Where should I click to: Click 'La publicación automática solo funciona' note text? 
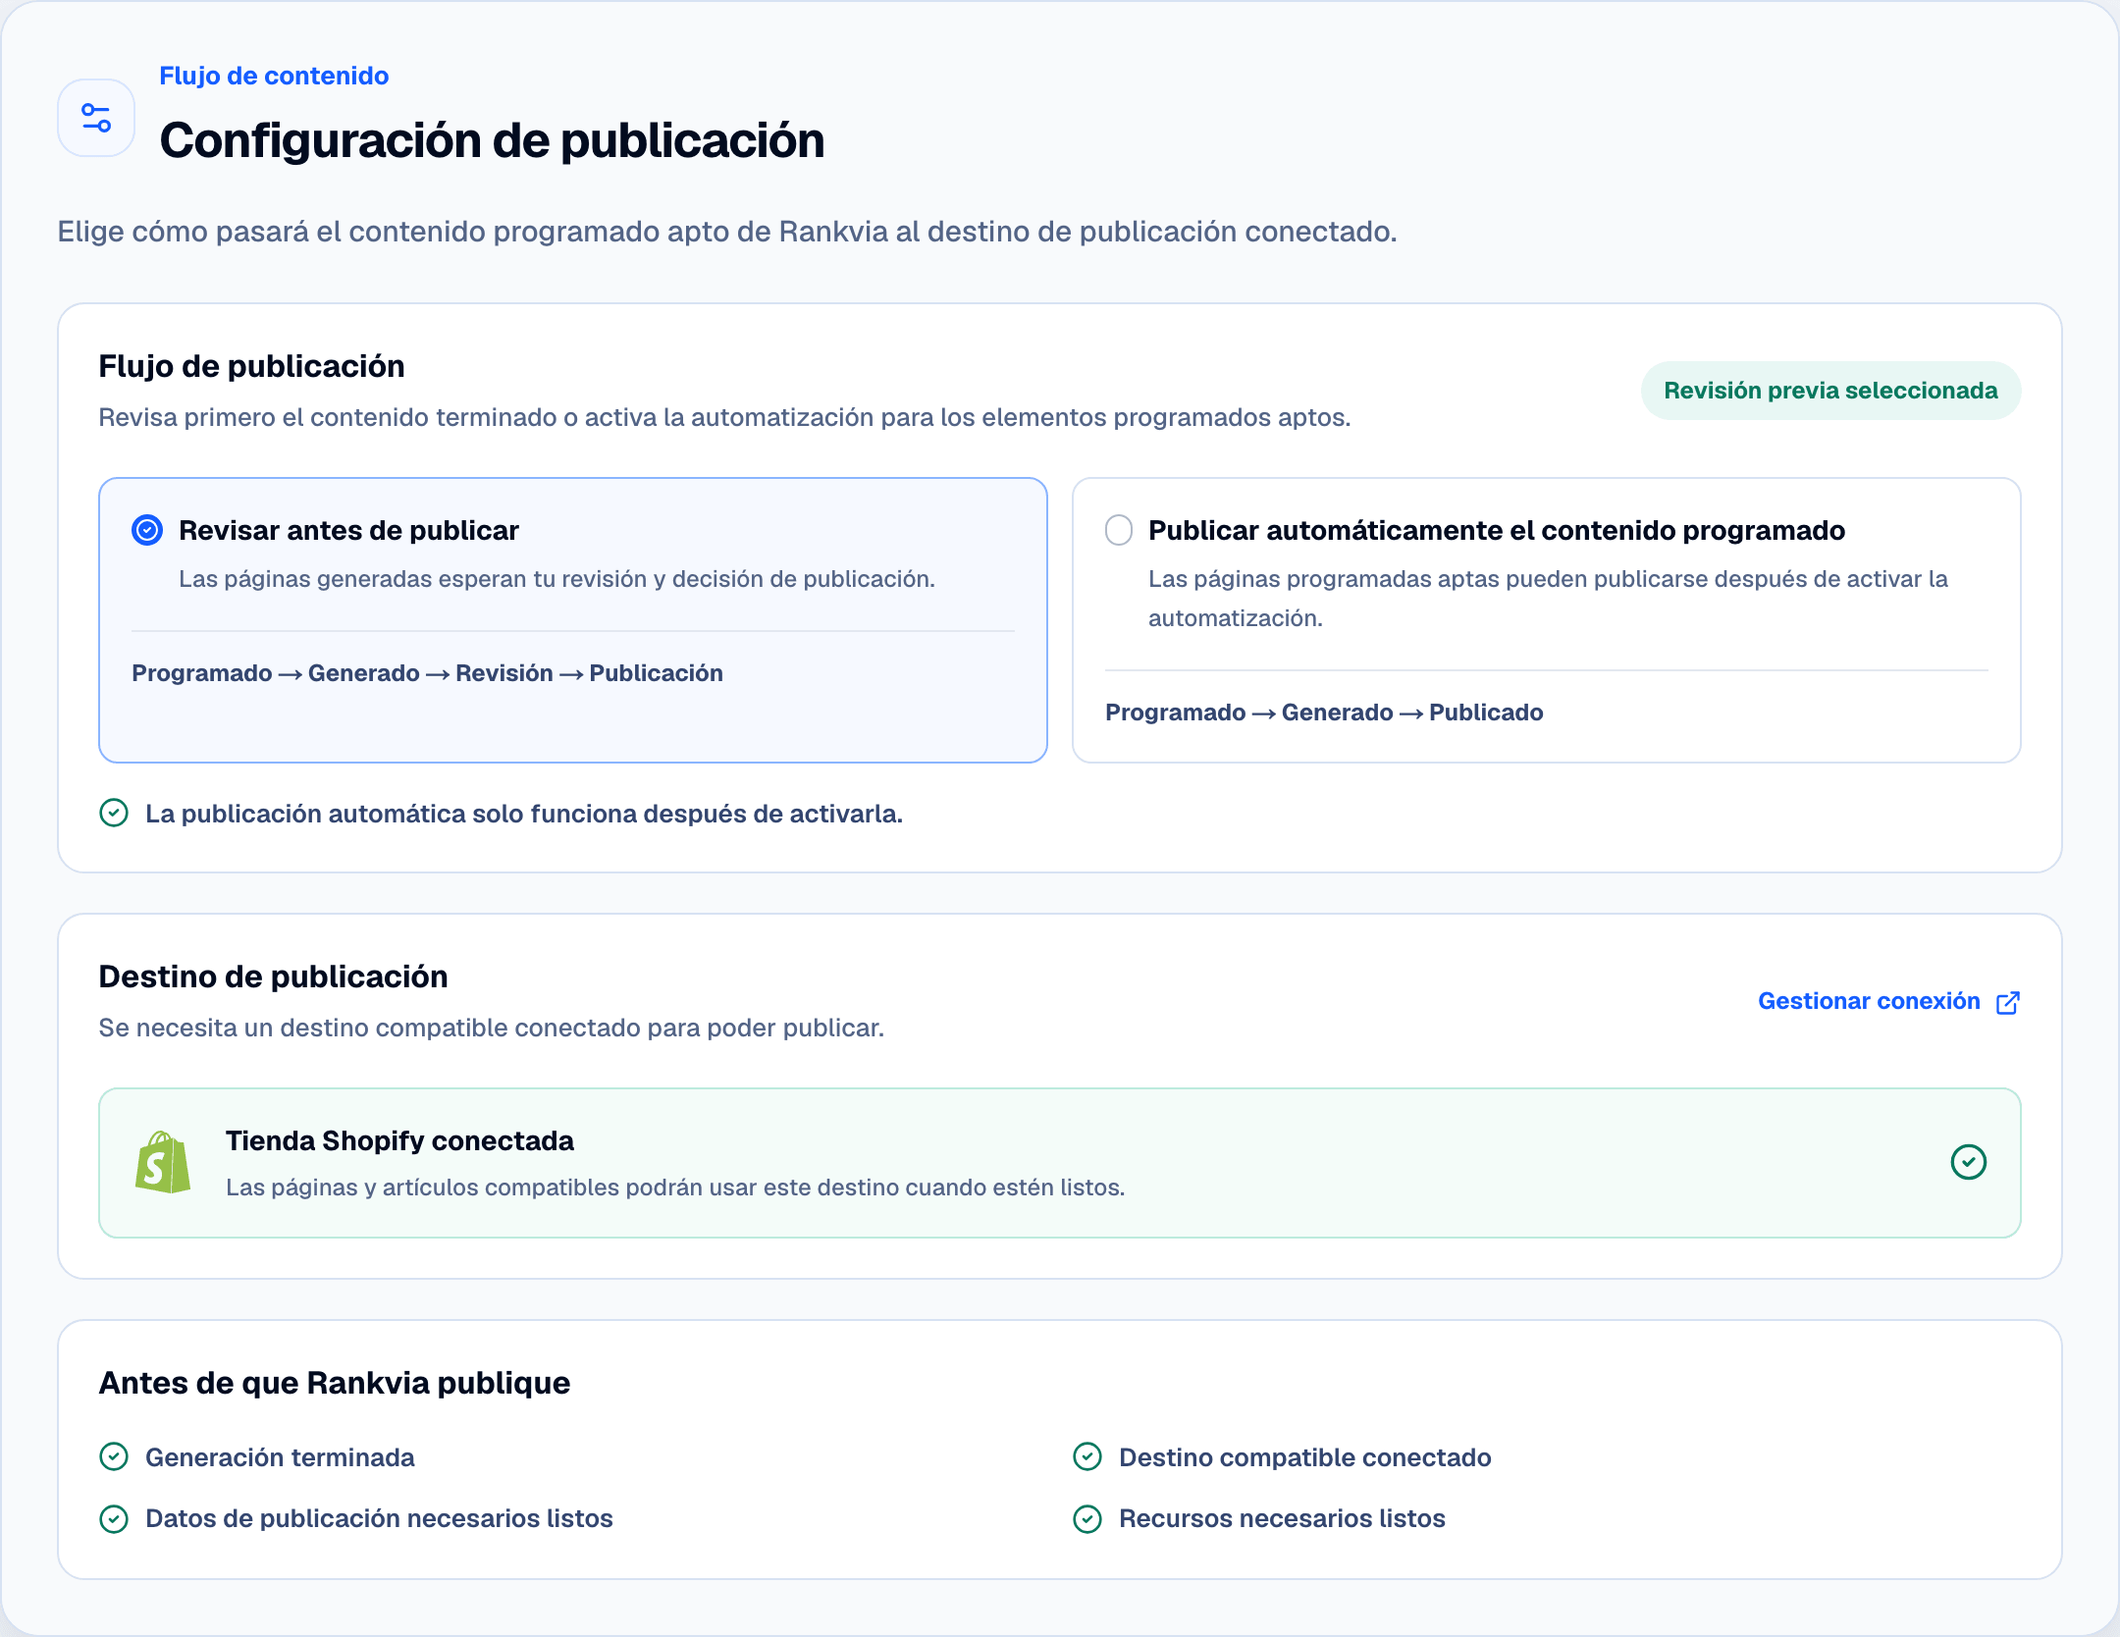click(524, 814)
